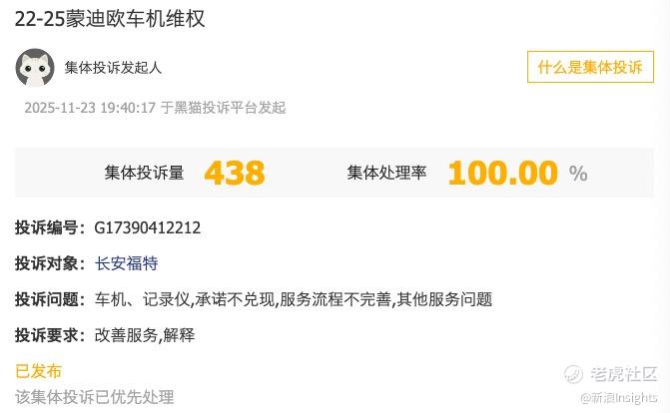Click the 集体处理率 label
Screen dimensions: 670x413
click(386, 173)
